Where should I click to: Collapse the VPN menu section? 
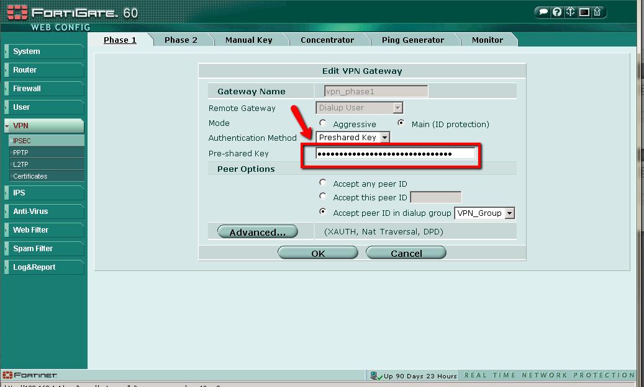(44, 126)
